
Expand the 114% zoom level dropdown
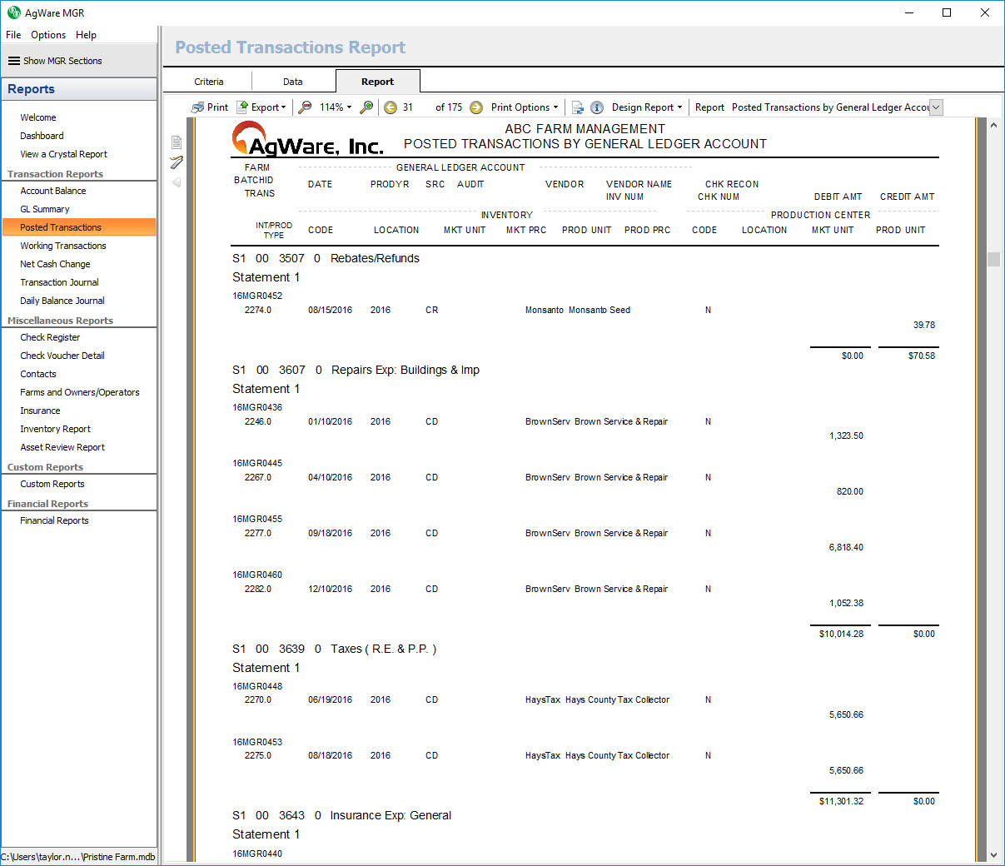pyautogui.click(x=336, y=107)
